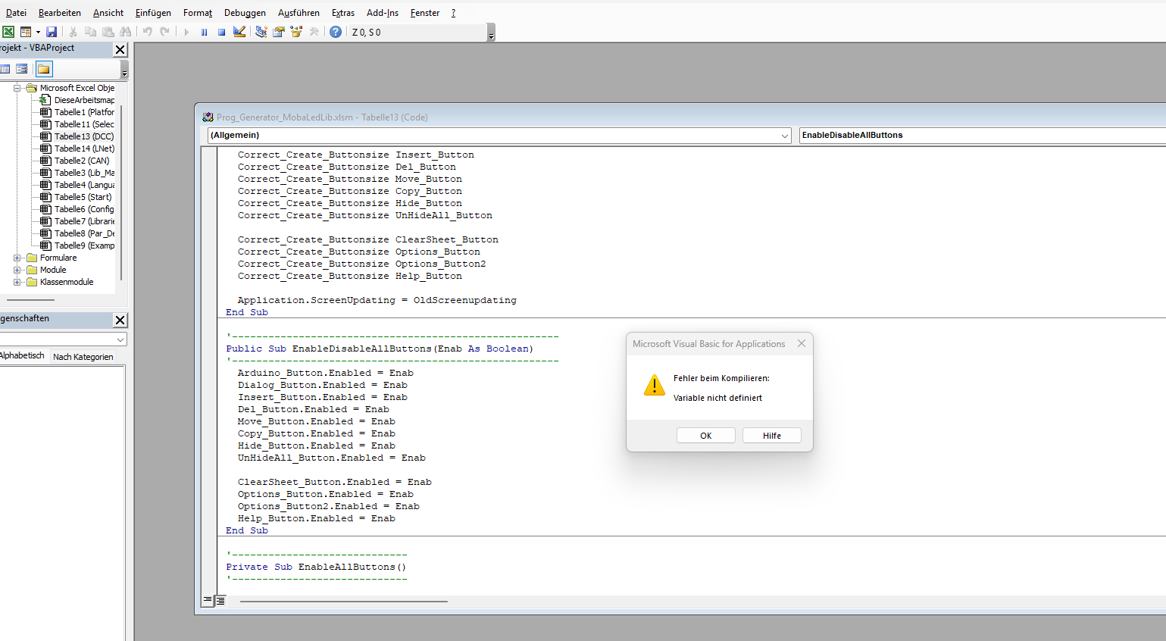Viewport: 1166px width, 641px height.
Task: Switch to Procedure View at the code window bottom
Action: click(x=208, y=601)
